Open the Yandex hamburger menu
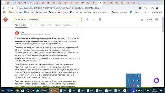The height and width of the screenshot is (93, 165). point(157,20)
